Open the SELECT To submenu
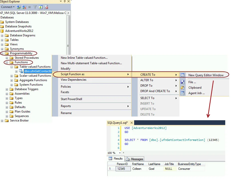This screenshot has height=179, width=232. [x=158, y=98]
